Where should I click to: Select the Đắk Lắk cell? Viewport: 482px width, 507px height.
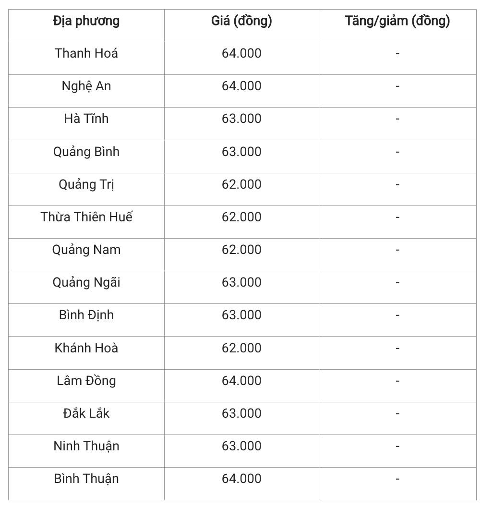(x=86, y=413)
